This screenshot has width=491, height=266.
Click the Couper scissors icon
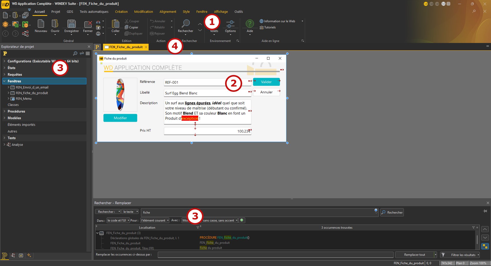click(127, 21)
